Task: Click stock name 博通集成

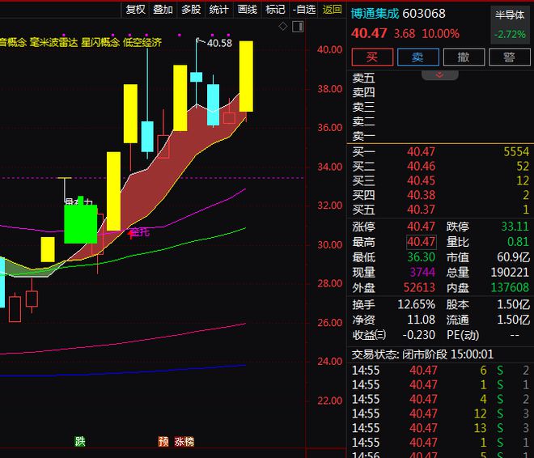Action: pyautogui.click(x=375, y=14)
